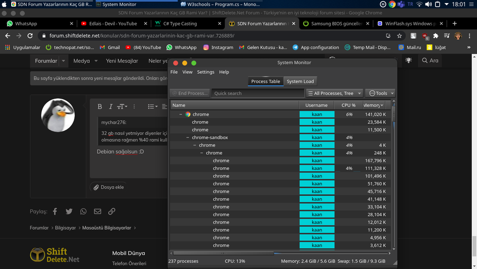The image size is (477, 269).
Task: Click the Dosya ekle attach file button
Action: (x=109, y=187)
